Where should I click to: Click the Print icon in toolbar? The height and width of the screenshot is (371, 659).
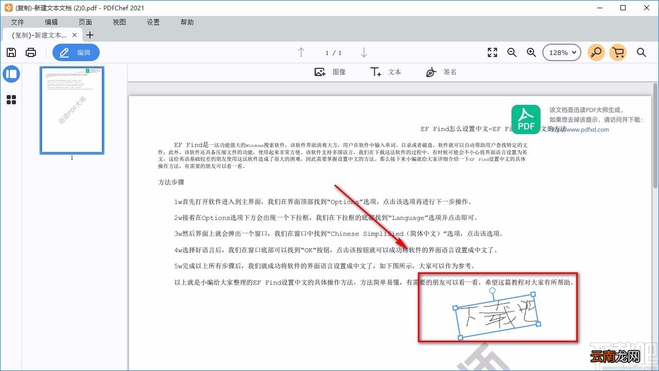31,52
